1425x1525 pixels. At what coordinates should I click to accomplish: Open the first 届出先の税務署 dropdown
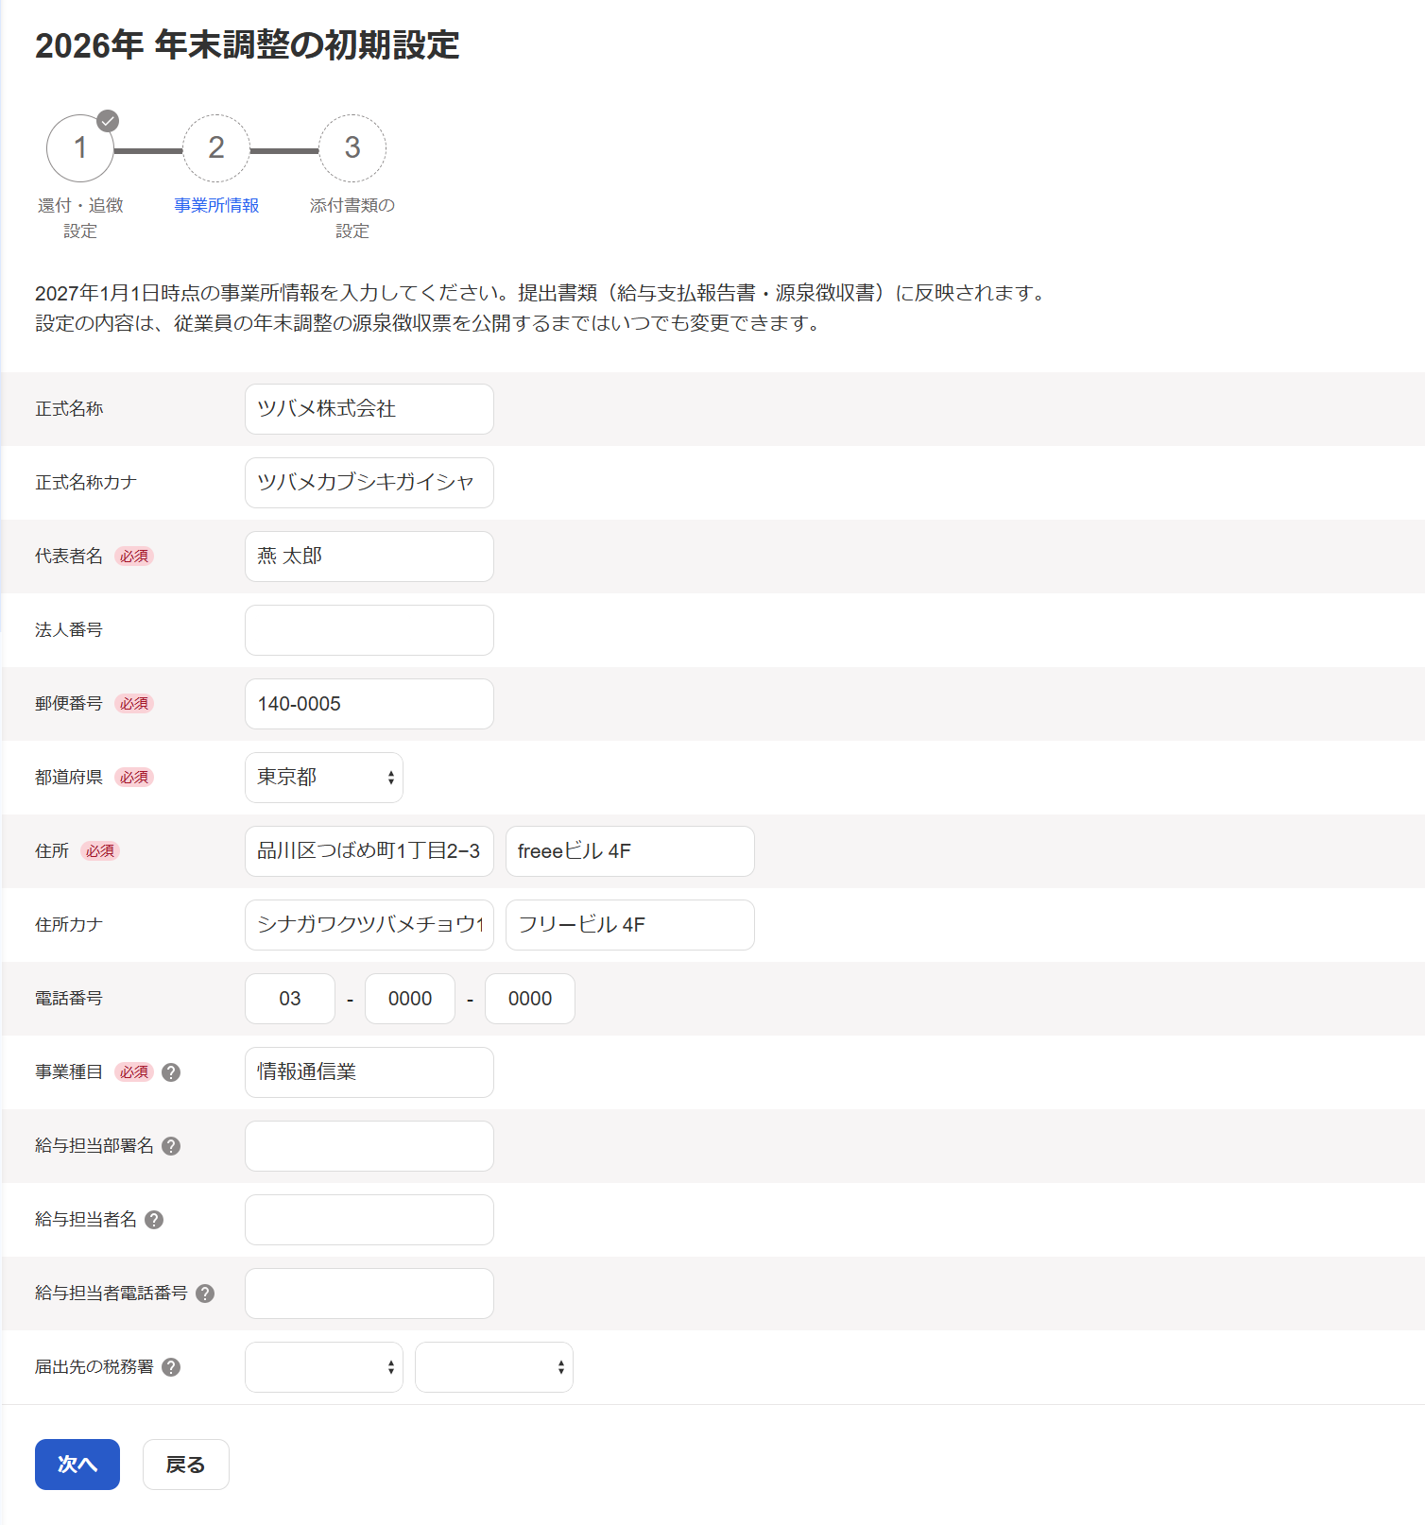coord(324,1367)
